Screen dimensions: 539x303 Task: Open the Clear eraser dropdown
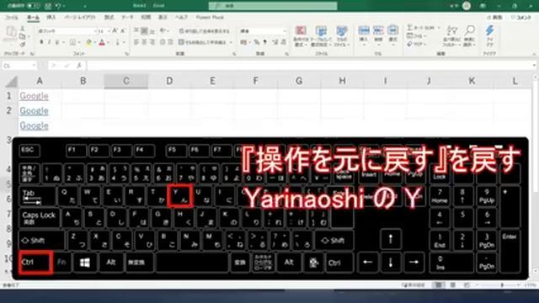click(x=416, y=45)
